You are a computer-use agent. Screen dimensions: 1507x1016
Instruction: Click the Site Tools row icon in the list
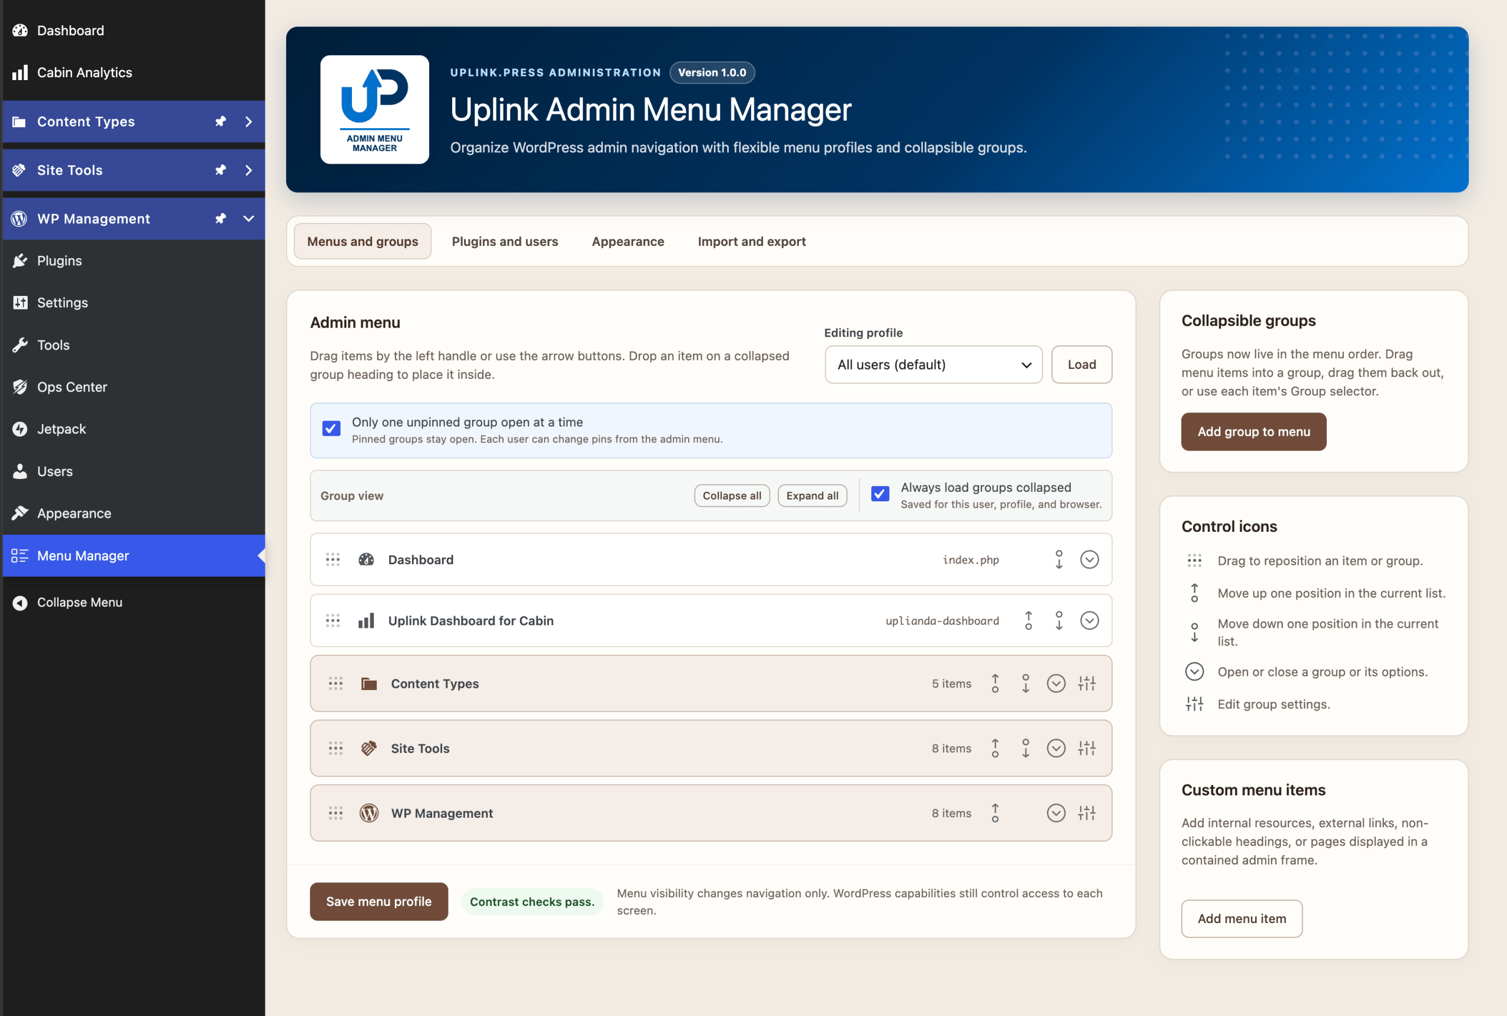tap(369, 748)
